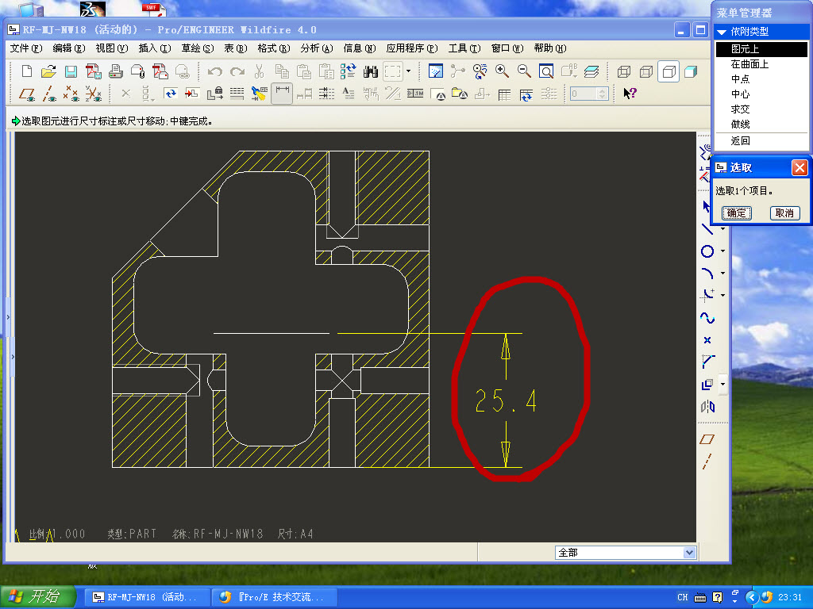813x609 pixels.
Task: Cancel selection with 取消 button
Action: pos(785,213)
